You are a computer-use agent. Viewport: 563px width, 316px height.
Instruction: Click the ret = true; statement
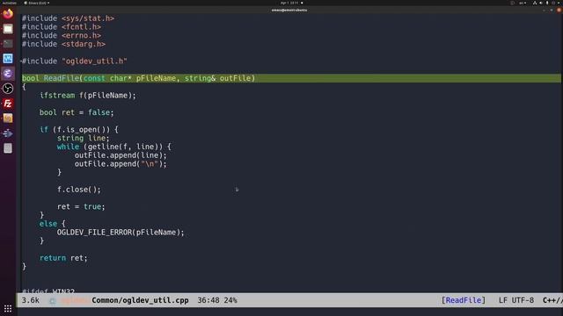pyautogui.click(x=81, y=207)
